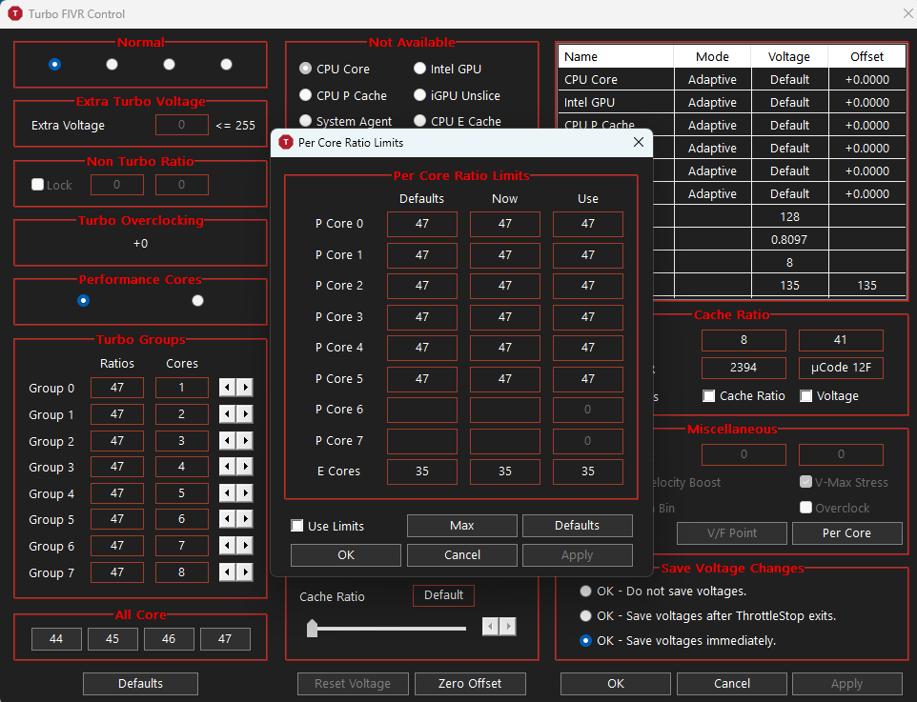The height and width of the screenshot is (702, 917).
Task: Click OK at bottom of Turbo FIVR window
Action: (615, 683)
